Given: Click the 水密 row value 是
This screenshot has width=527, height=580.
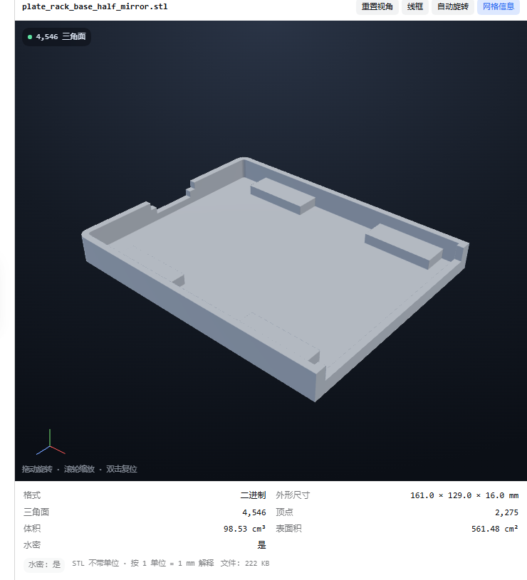Looking at the screenshot, I should [x=261, y=545].
